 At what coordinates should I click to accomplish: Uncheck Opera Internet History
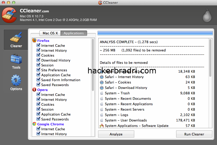38,99
